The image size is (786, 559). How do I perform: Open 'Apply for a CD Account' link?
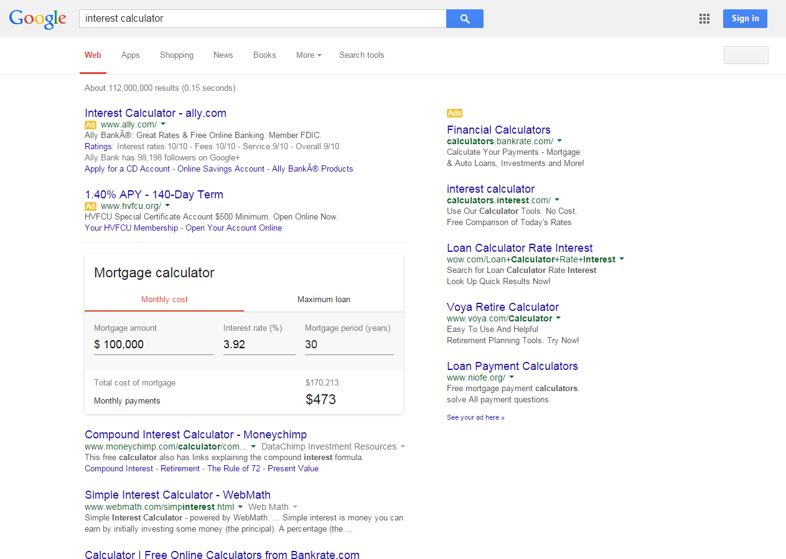tap(127, 169)
